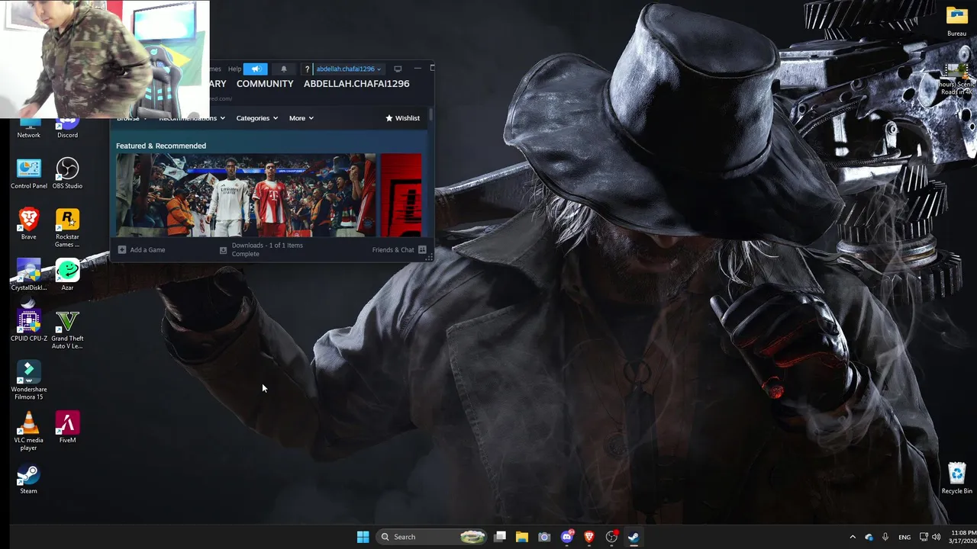Open the Azar desktop shortcut

pos(67,274)
